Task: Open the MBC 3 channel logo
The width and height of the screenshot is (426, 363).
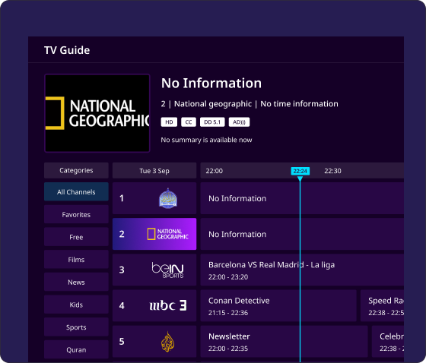Action: click(168, 305)
